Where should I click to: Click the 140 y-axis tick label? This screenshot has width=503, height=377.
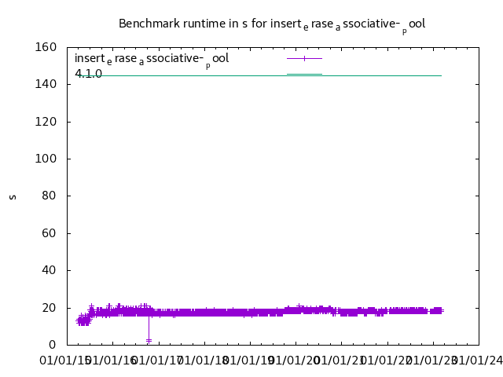pyautogui.click(x=46, y=84)
